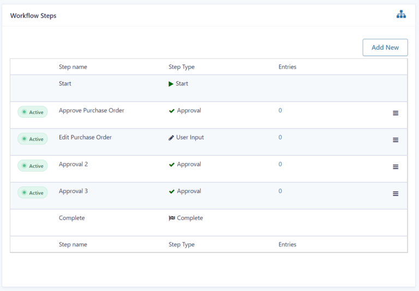Select the Approval 2 step name
The width and height of the screenshot is (419, 291).
pyautogui.click(x=73, y=164)
